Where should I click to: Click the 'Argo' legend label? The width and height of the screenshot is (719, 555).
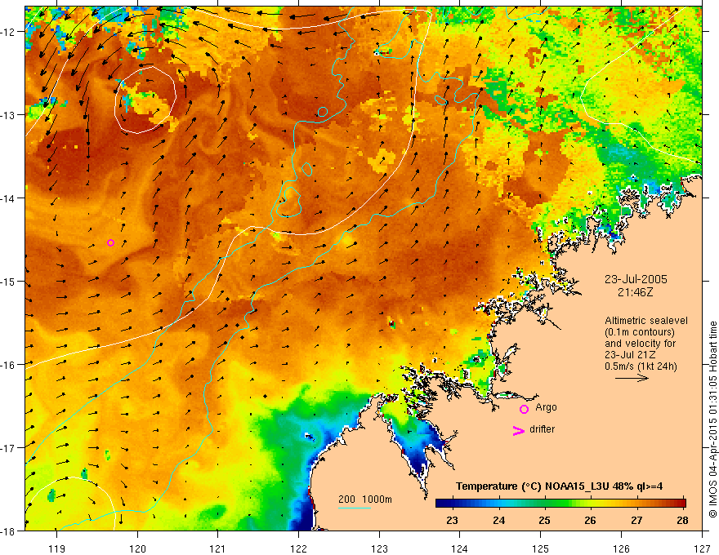(x=546, y=407)
